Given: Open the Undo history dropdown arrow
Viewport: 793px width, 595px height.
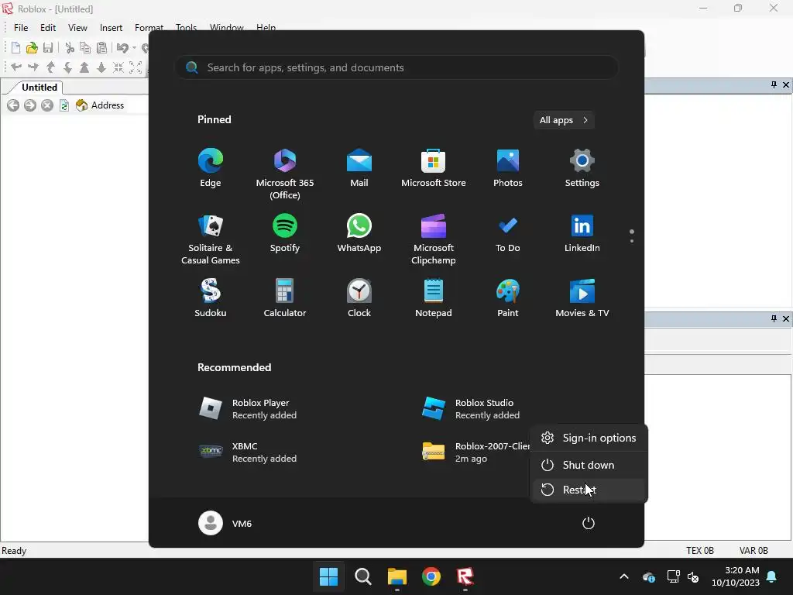Looking at the screenshot, I should [x=134, y=48].
